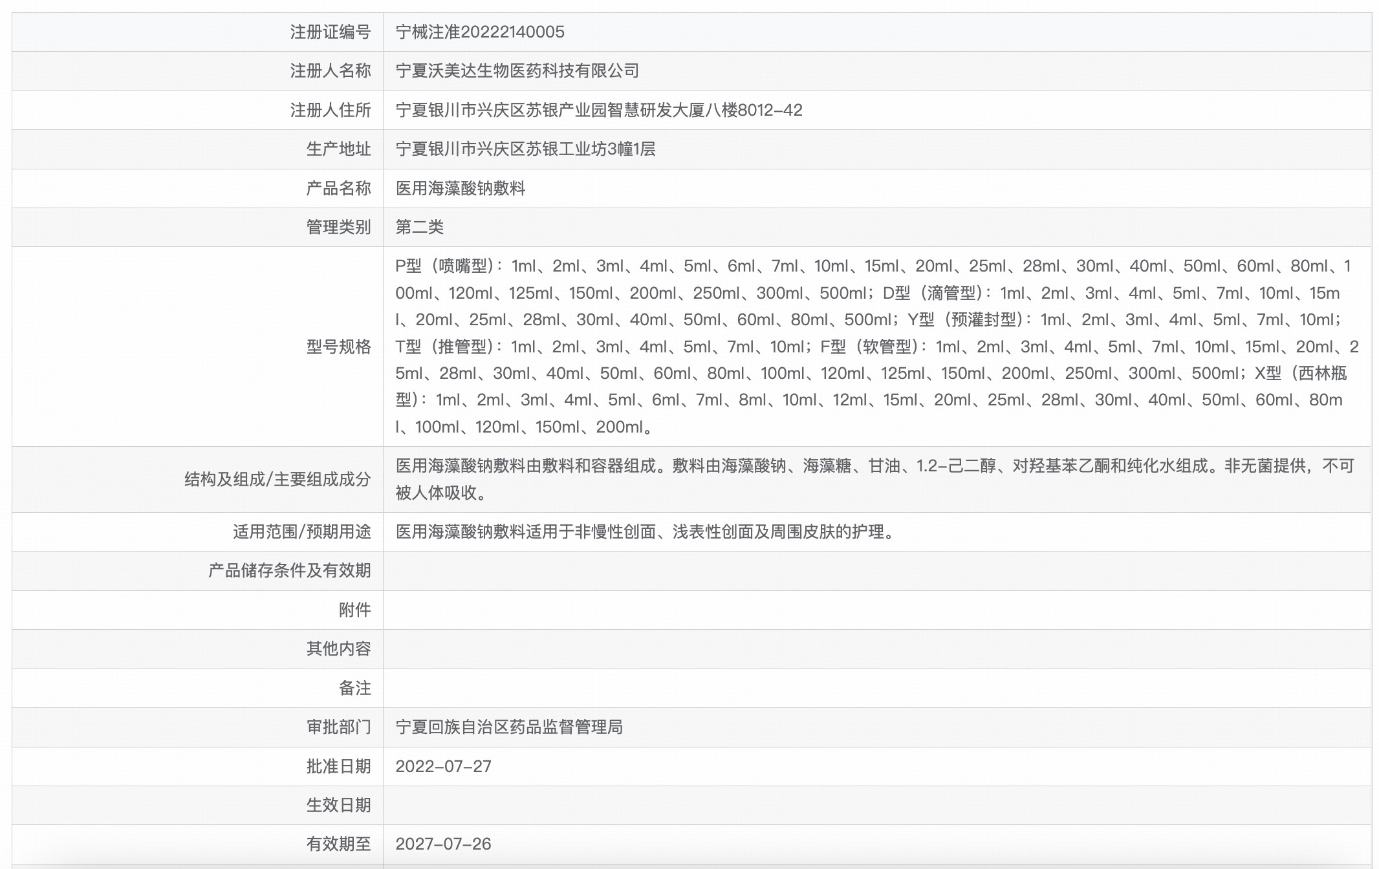Click management category value 第二类

tap(420, 228)
